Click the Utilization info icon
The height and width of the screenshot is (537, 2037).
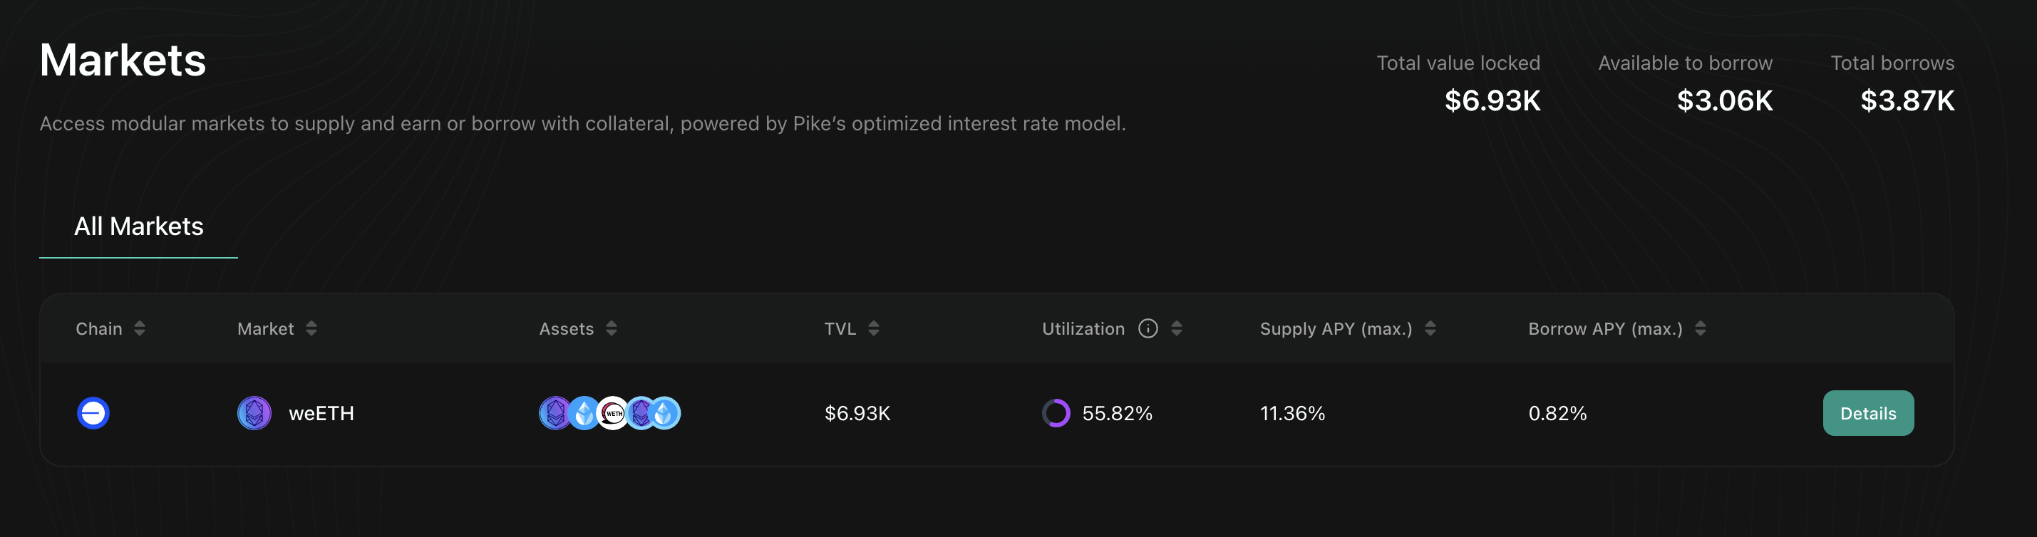tap(1148, 328)
